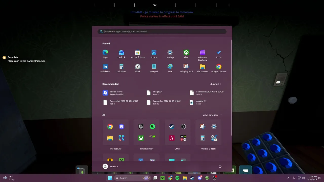Switch to Steam on the taskbar
Image resolution: width=324 pixels, height=182 pixels.
[192, 178]
